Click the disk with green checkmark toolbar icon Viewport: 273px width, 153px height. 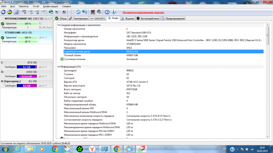pos(37,12)
